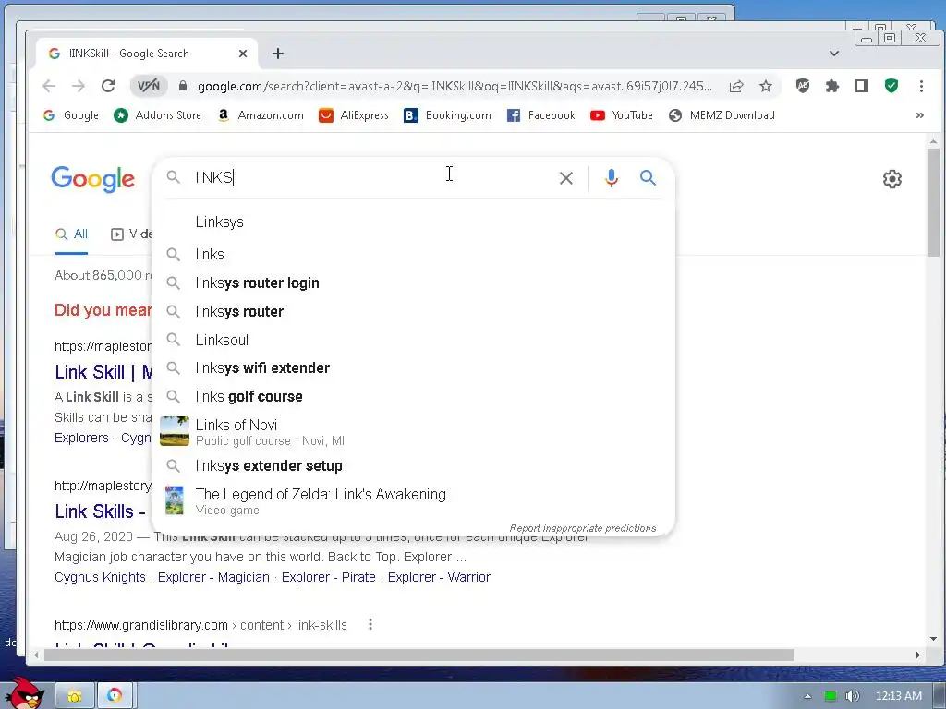Screen dimensions: 946x709
Task: Select the lINKSkill - Google Search tab
Action: pos(147,54)
